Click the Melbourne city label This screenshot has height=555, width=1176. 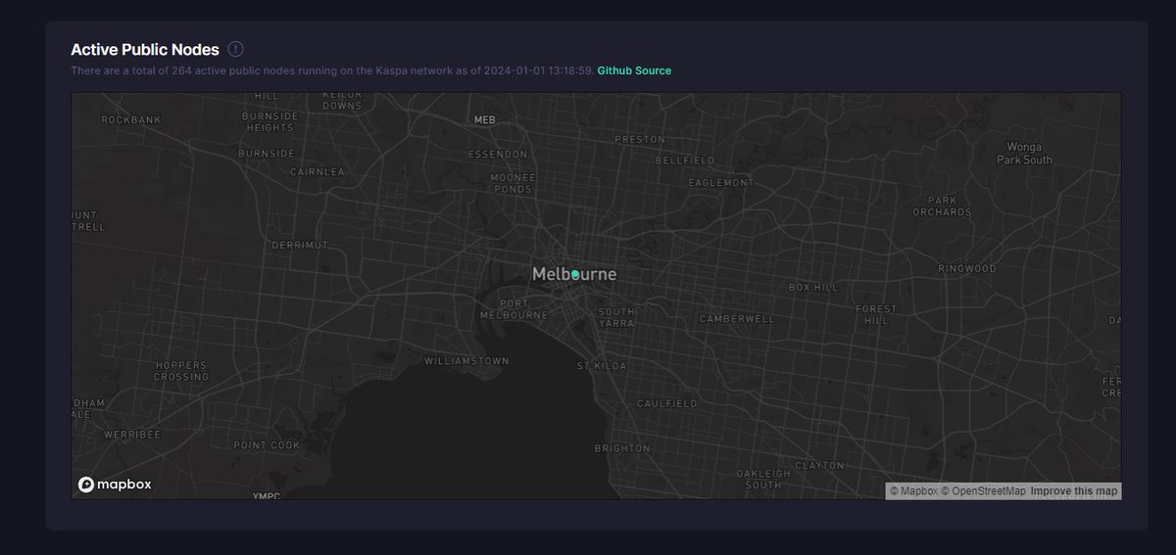[x=574, y=274]
